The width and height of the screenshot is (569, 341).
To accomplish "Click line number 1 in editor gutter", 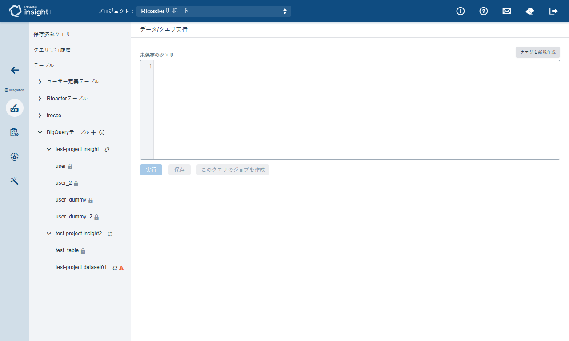I will click(x=150, y=67).
